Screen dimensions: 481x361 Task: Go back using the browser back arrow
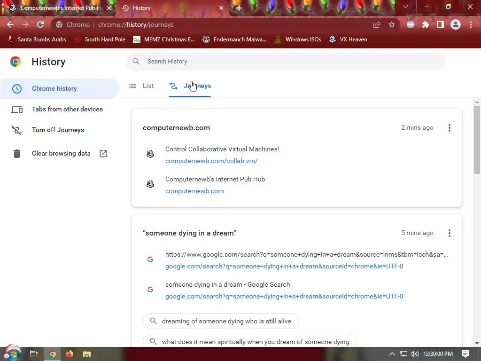click(10, 24)
